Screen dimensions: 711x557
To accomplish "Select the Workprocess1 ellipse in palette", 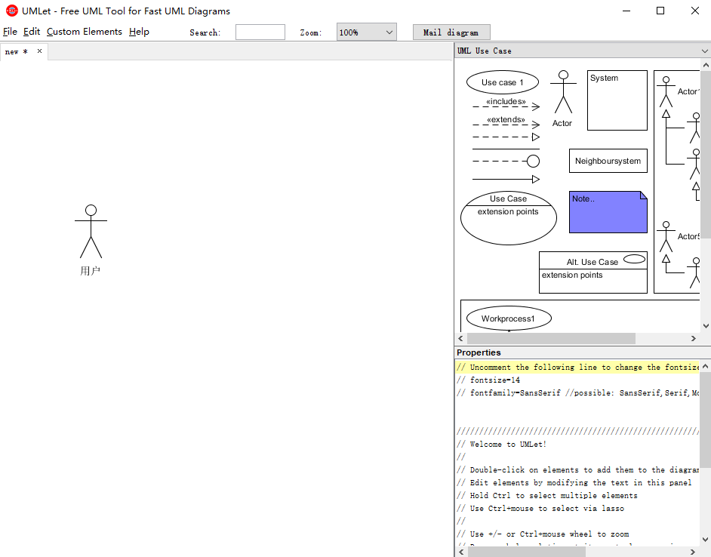I will (x=509, y=319).
